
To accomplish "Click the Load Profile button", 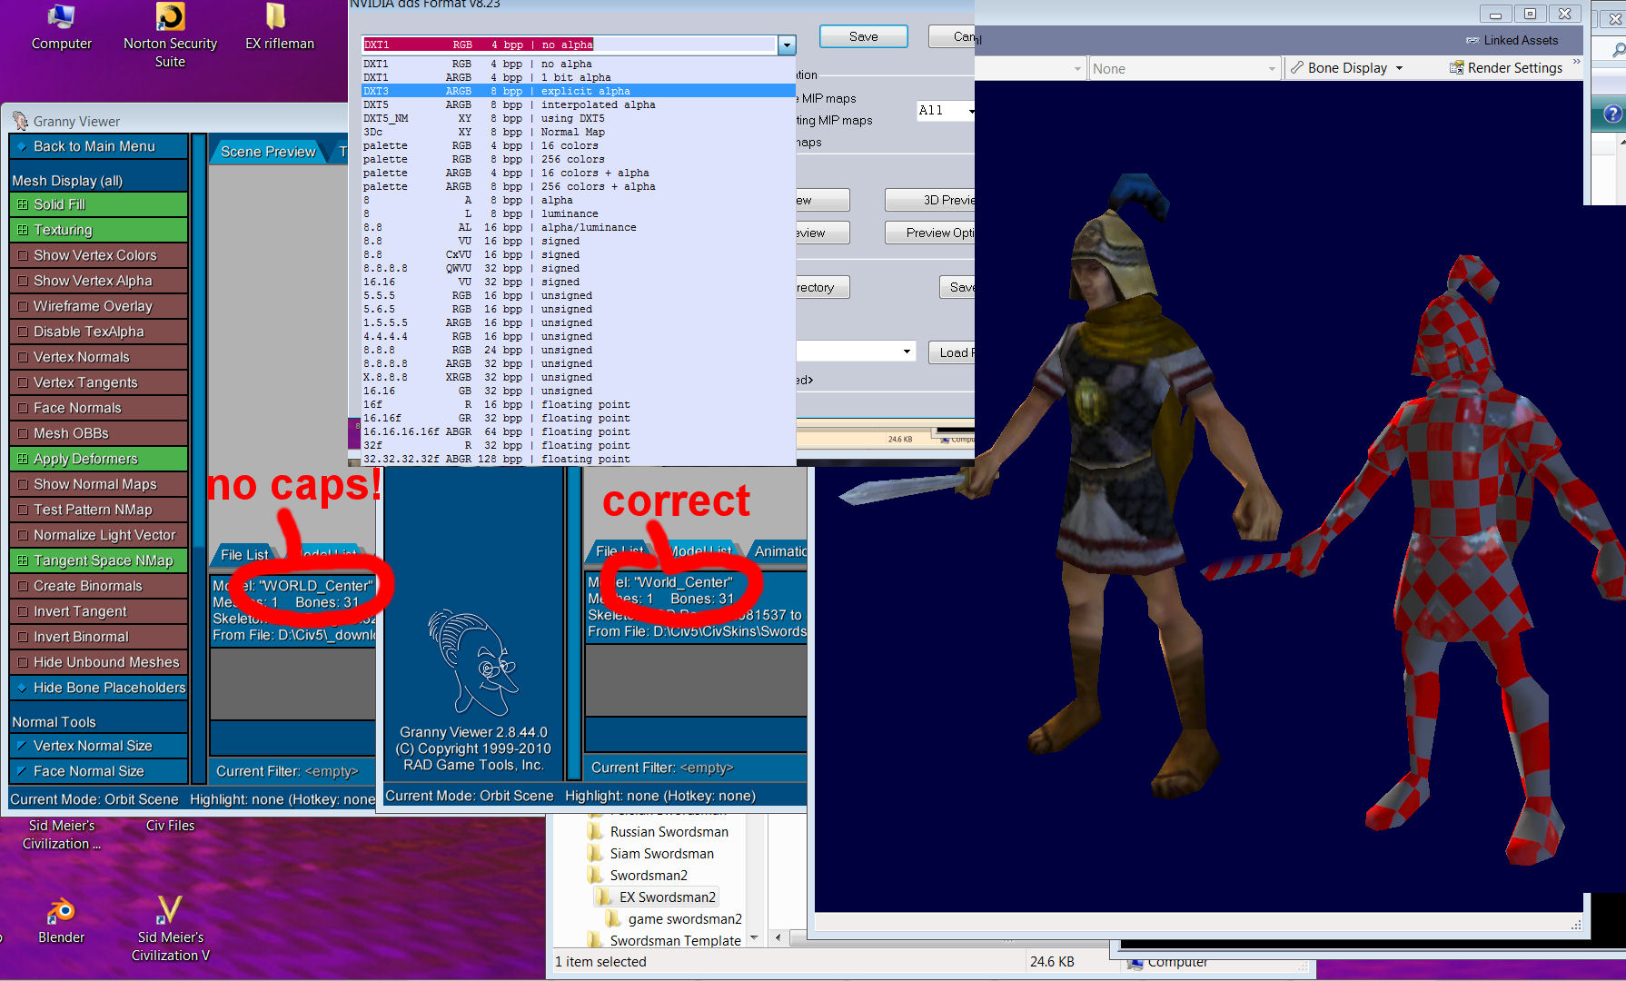I will point(951,352).
